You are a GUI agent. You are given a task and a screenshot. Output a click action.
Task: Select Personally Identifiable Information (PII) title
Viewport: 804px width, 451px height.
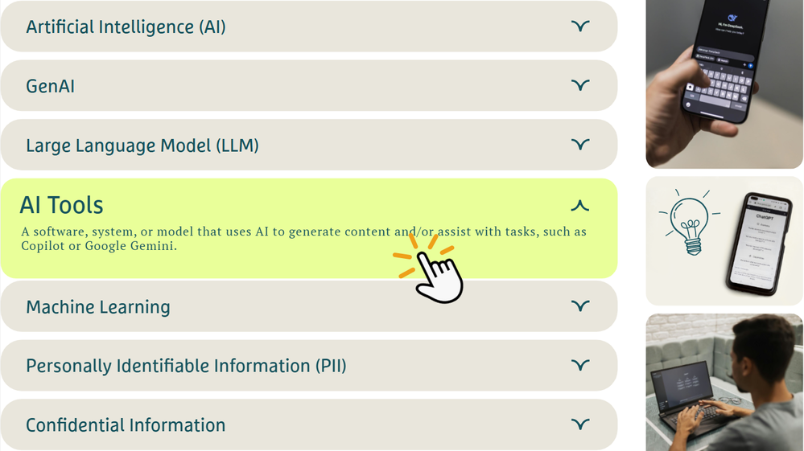(186, 367)
